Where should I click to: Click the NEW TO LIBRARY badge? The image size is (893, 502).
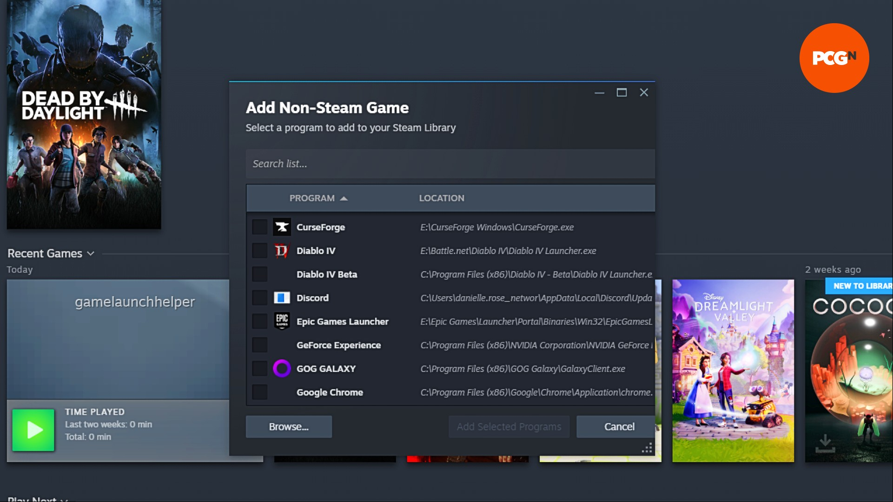(x=859, y=286)
